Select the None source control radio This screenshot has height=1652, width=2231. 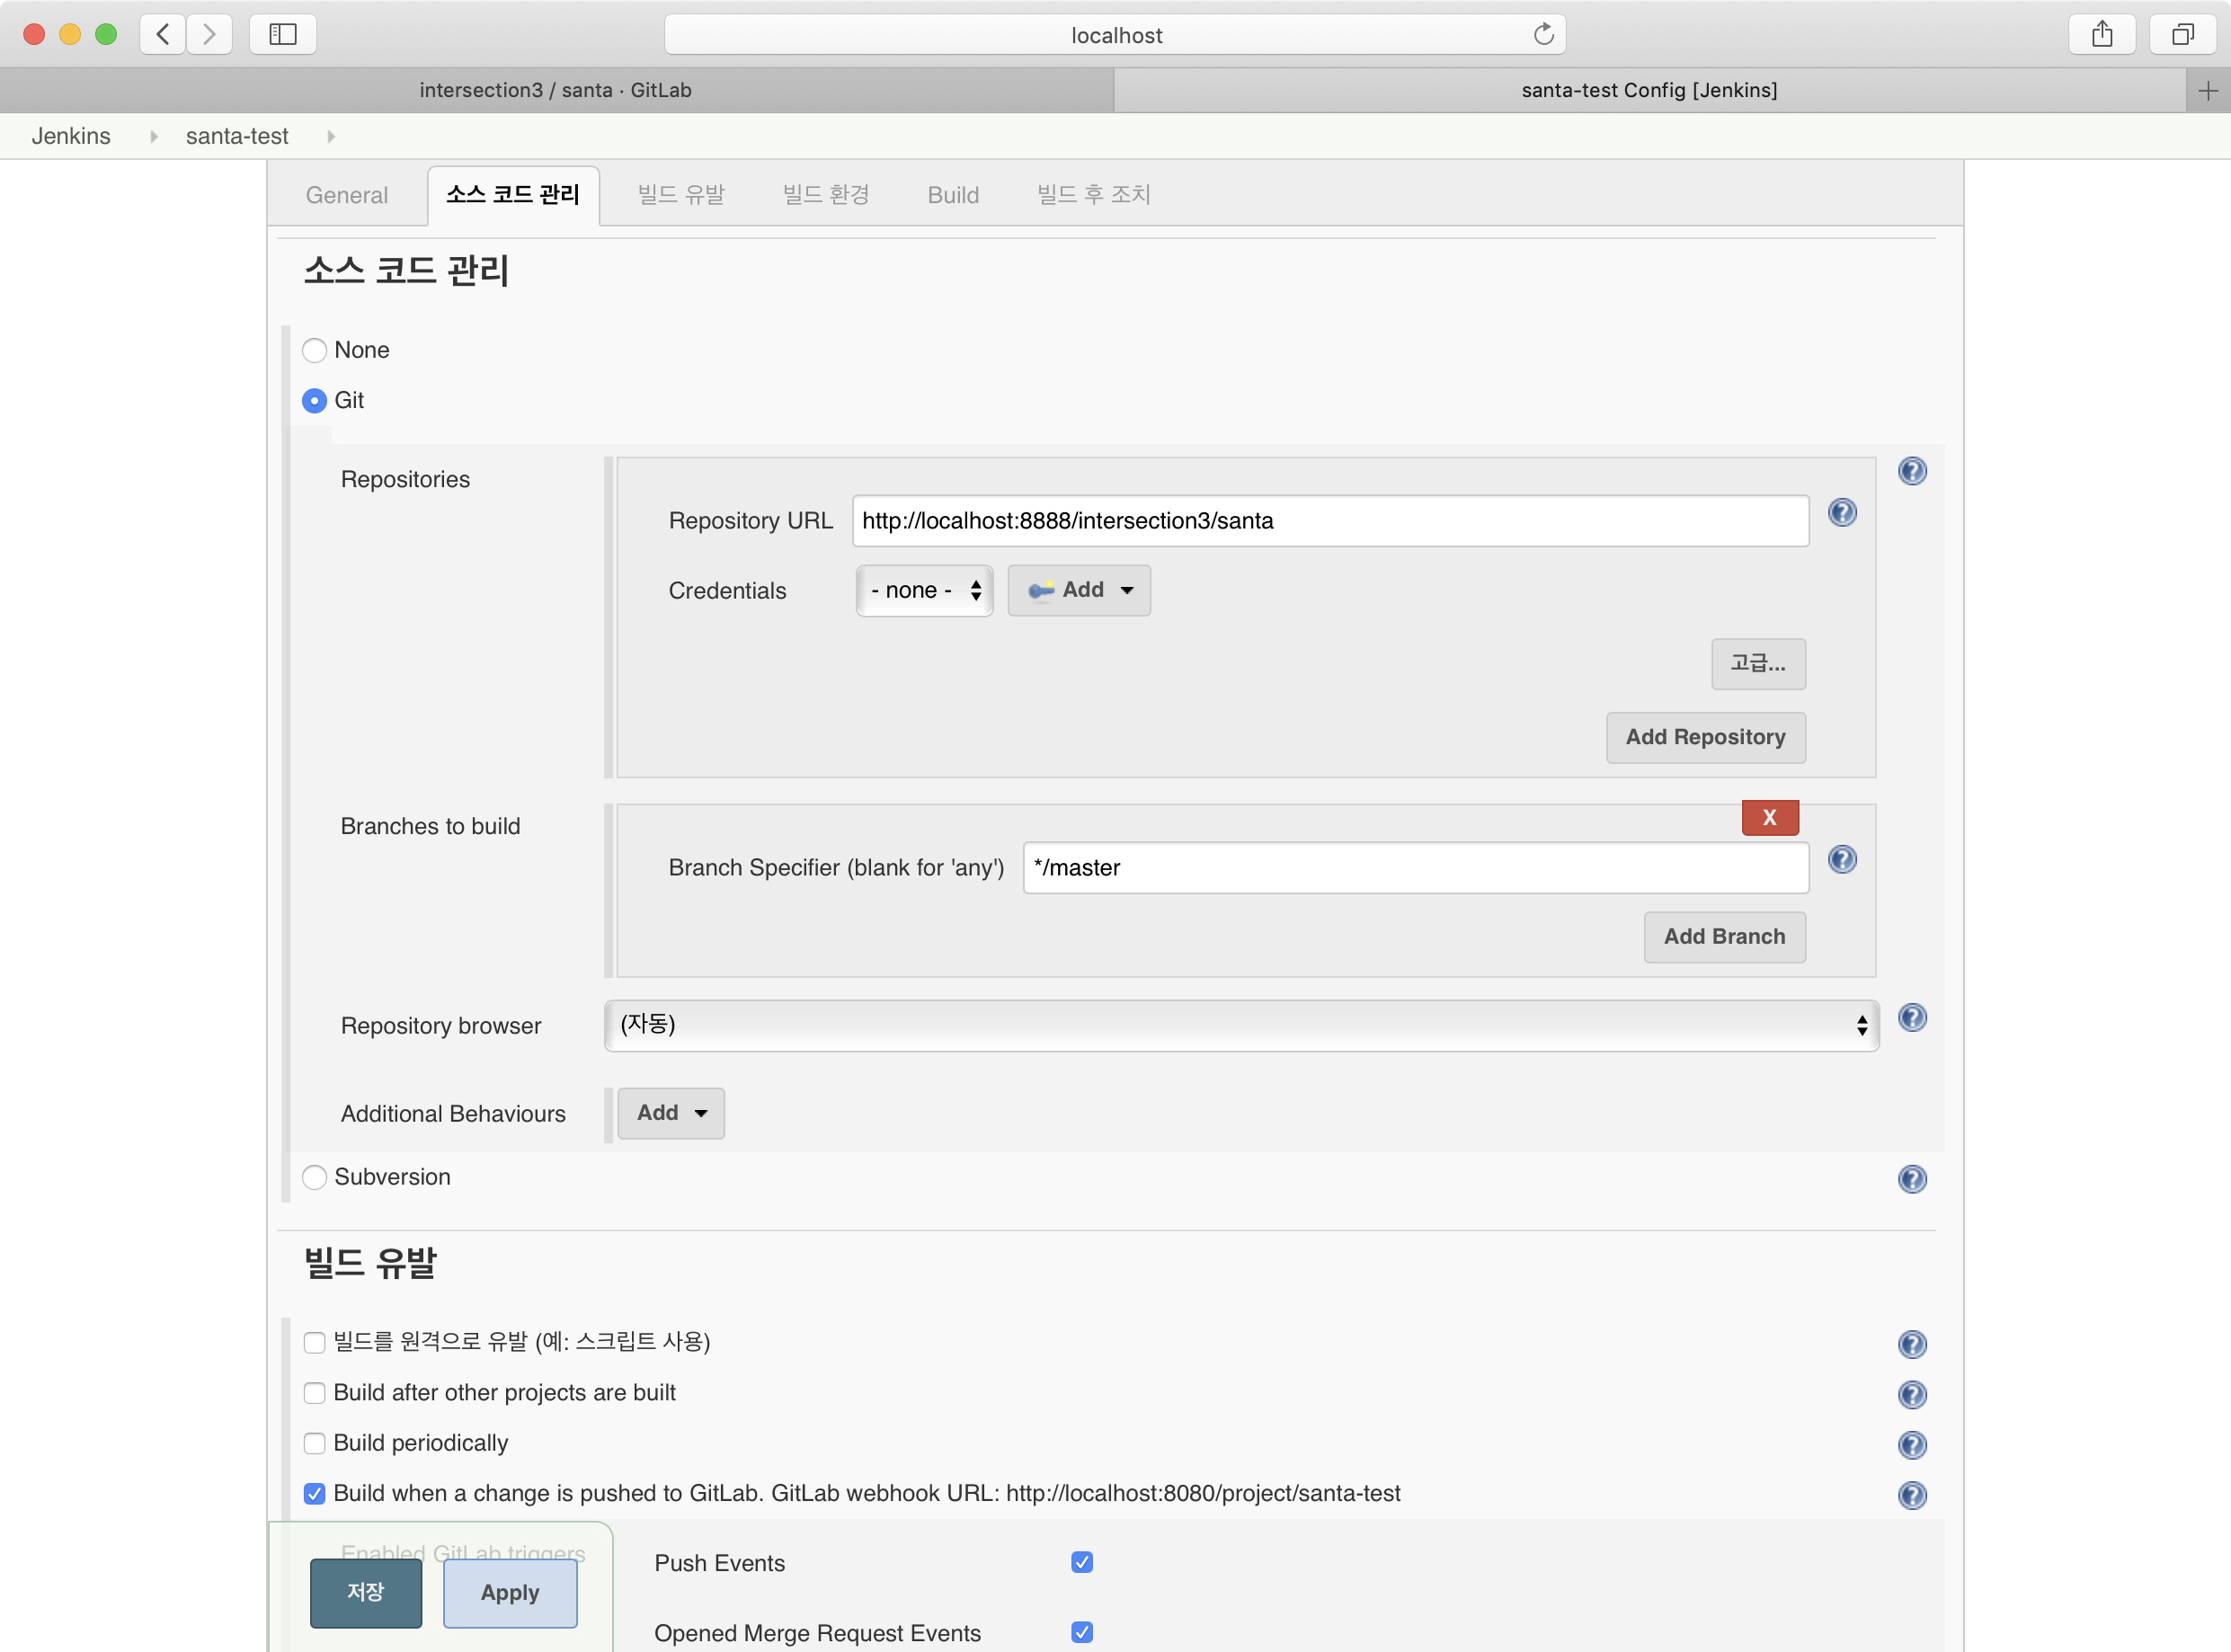pos(314,350)
